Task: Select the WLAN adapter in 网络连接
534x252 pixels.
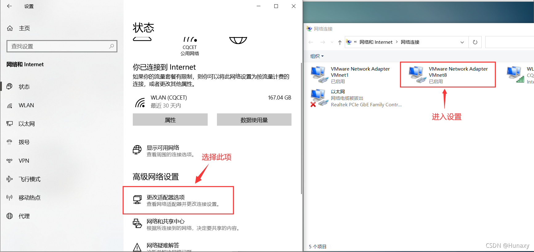Action: [x=520, y=75]
